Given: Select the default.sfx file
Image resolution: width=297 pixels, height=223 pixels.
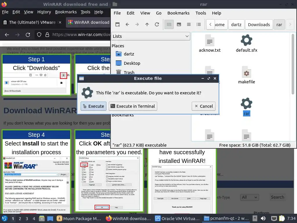Looking at the screenshot, I should 247,44.
